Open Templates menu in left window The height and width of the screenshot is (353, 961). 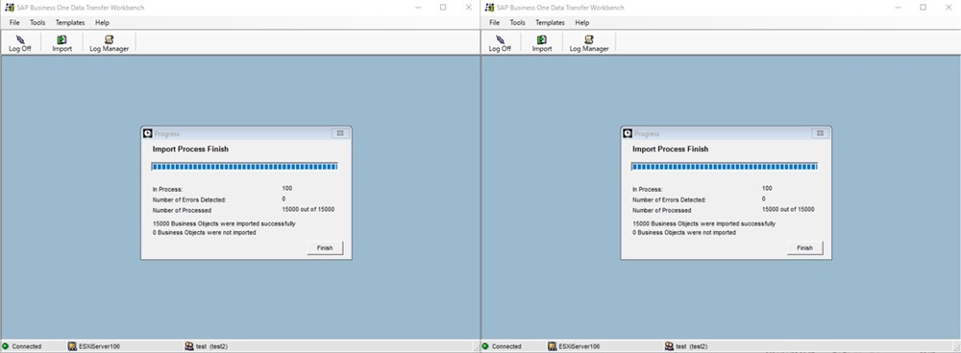pyautogui.click(x=70, y=23)
